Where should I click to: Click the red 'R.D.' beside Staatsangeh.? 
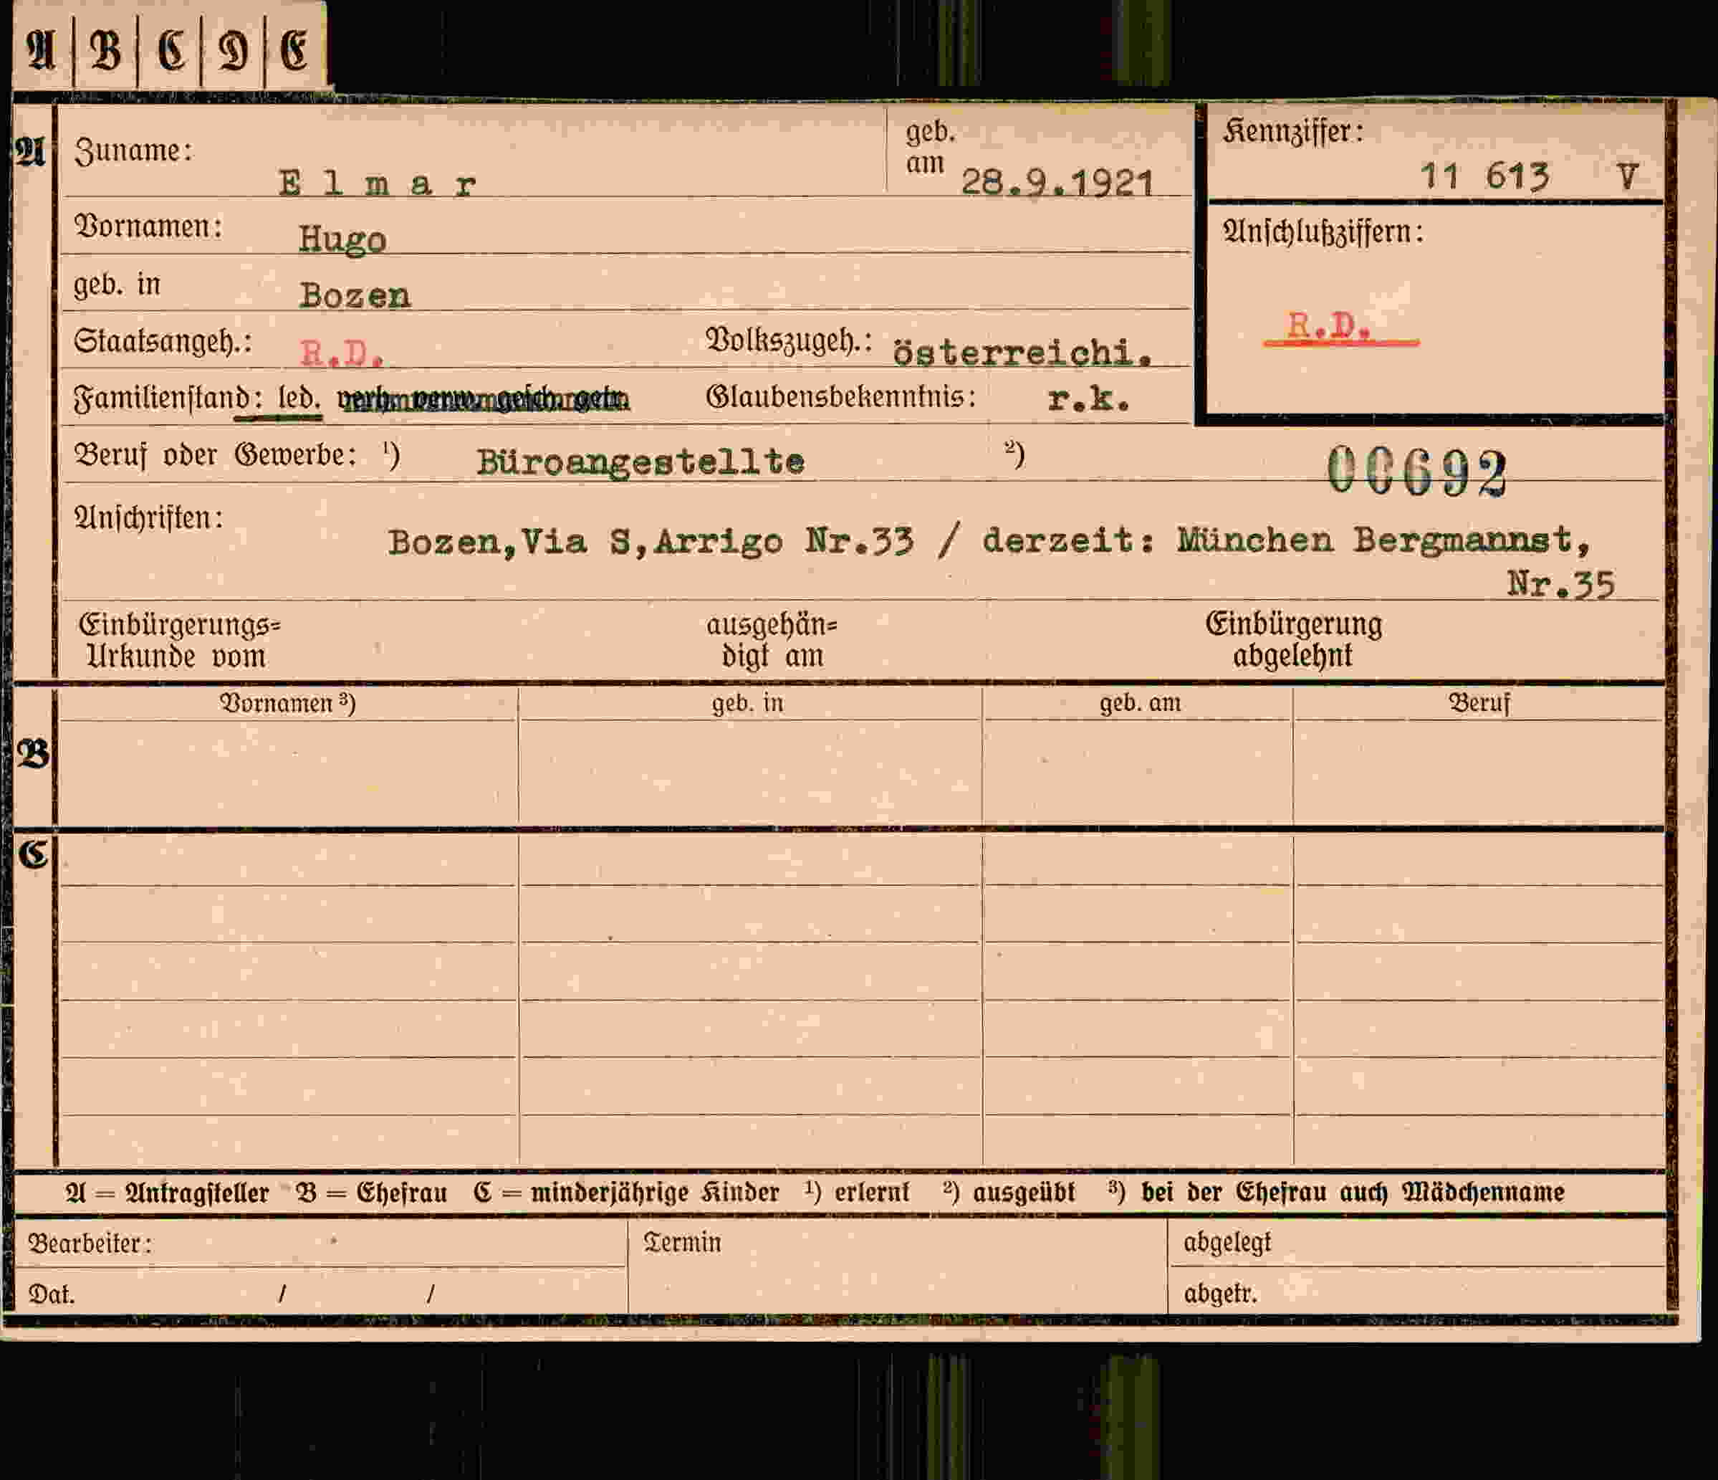(342, 353)
